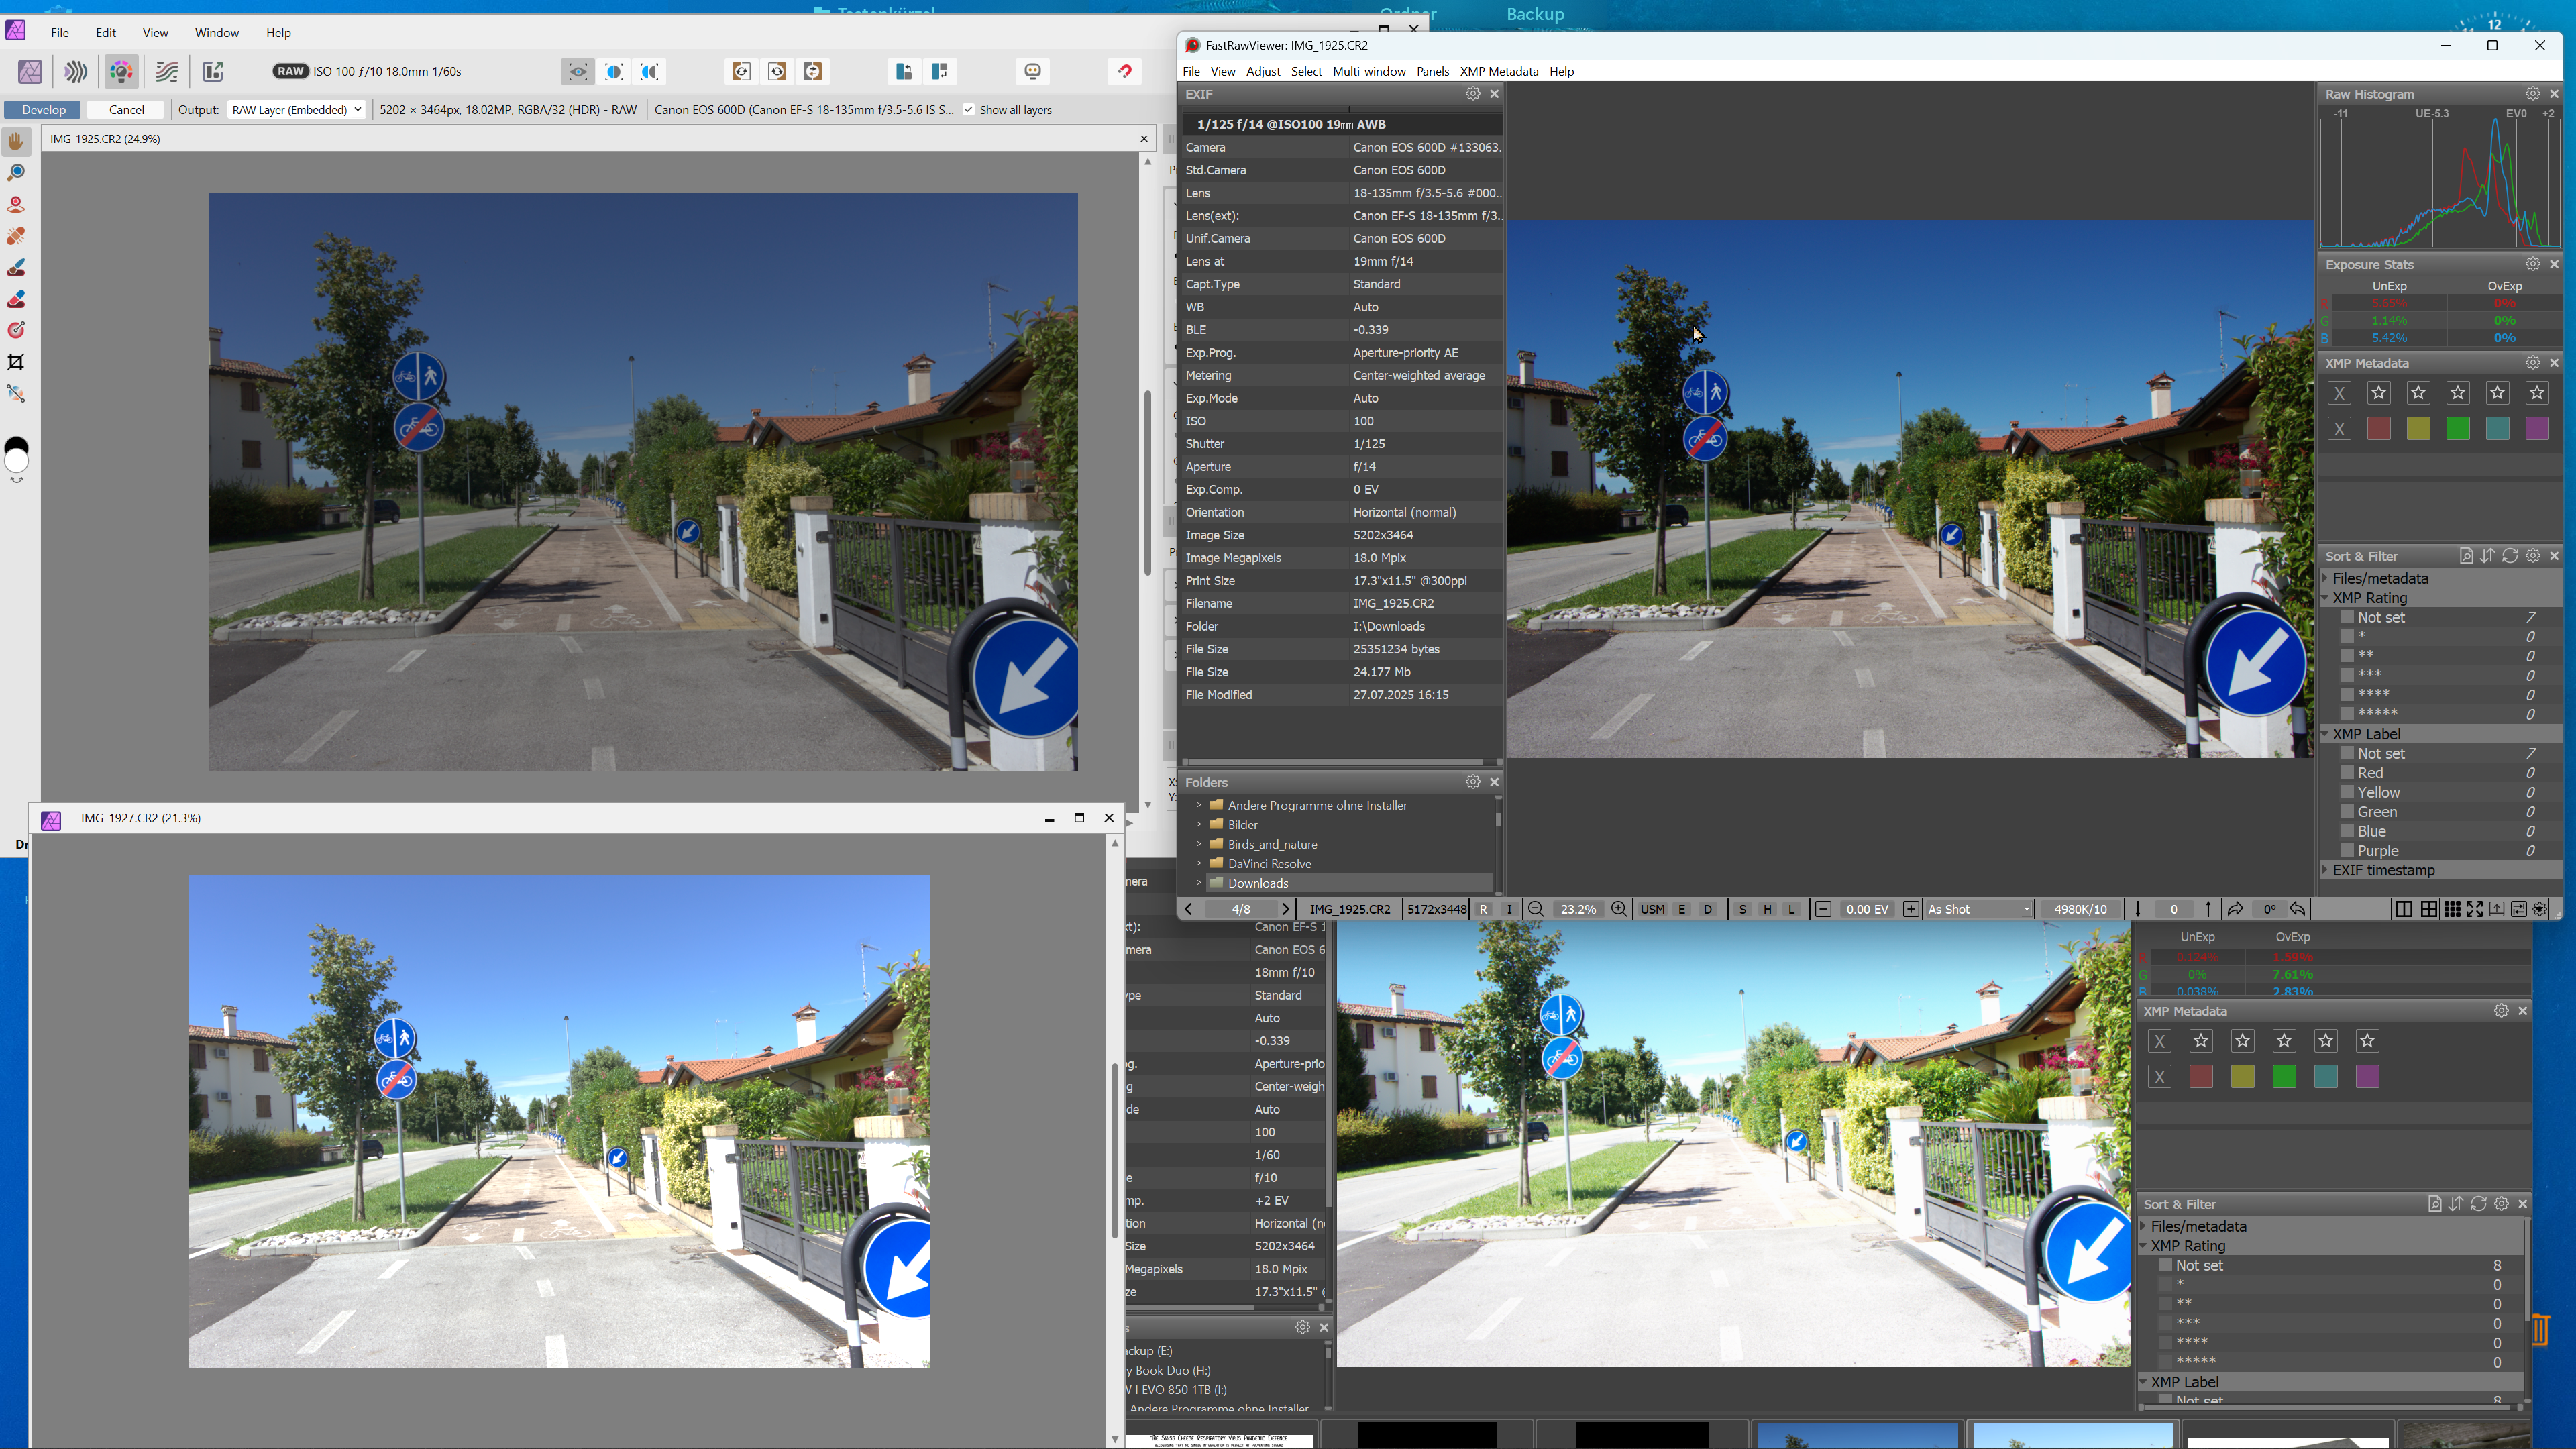
Task: Check the Red XMP Label filter
Action: (2347, 773)
